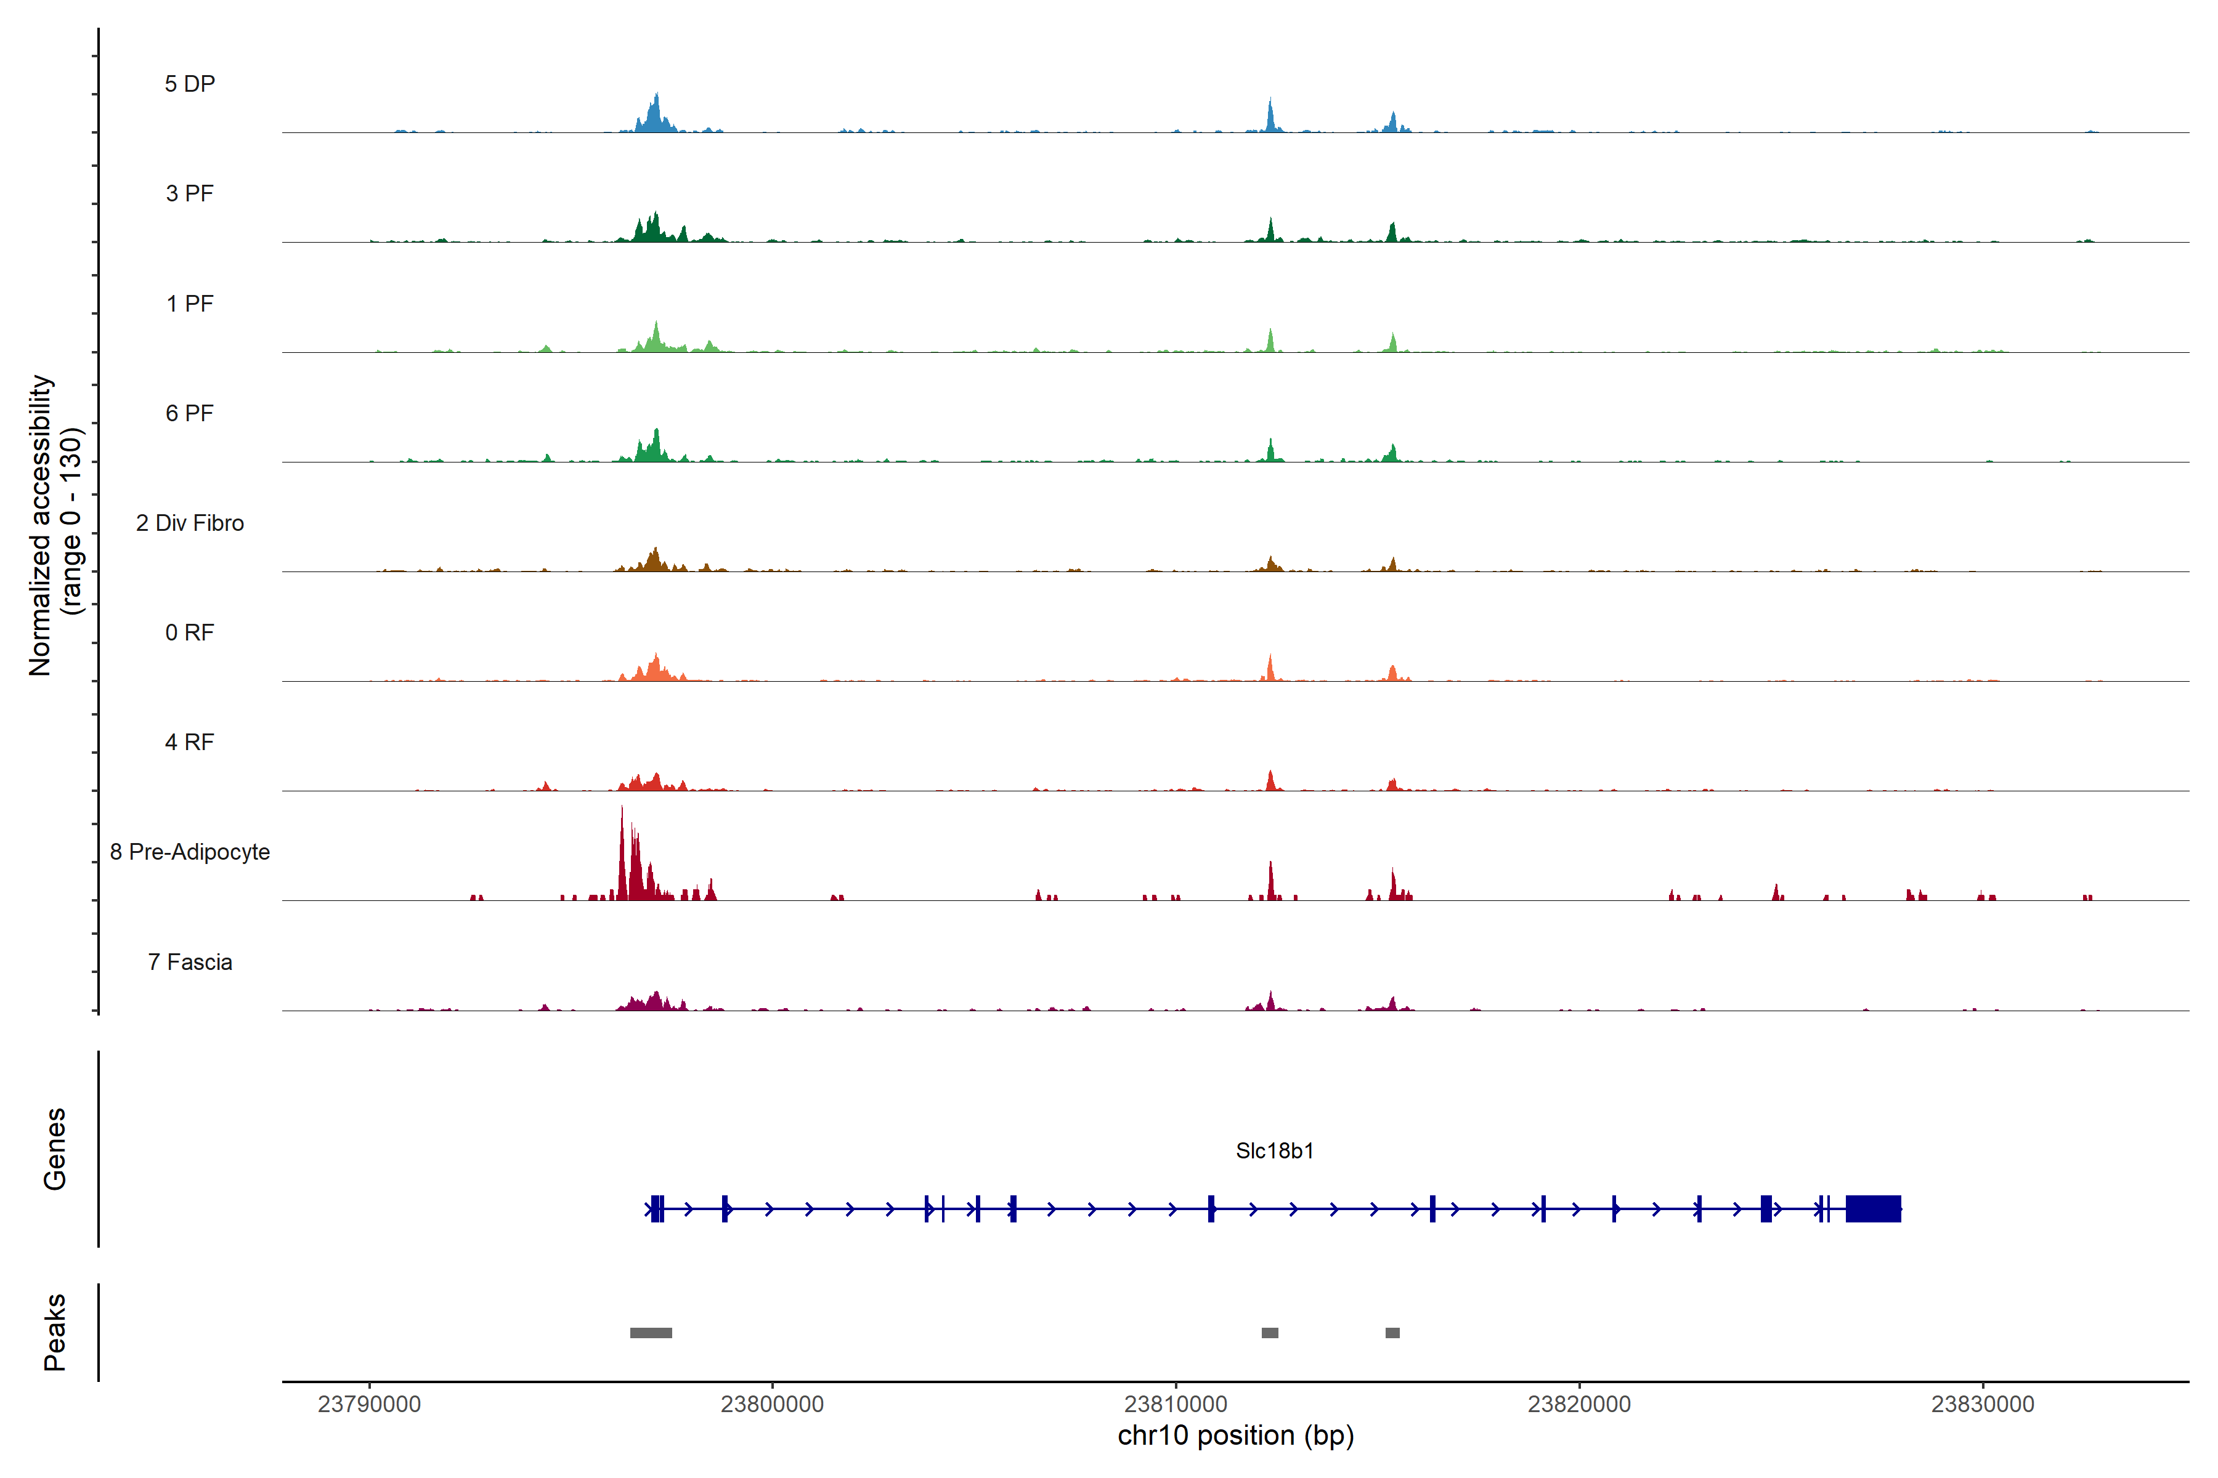This screenshot has width=2218, height=1478.
Task: Click the rightmost gray peak bar
Action: [x=1393, y=1333]
